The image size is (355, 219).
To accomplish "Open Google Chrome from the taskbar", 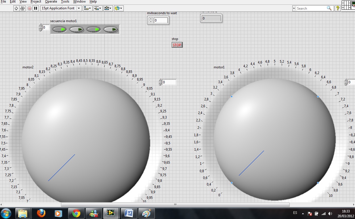I will (76, 213).
